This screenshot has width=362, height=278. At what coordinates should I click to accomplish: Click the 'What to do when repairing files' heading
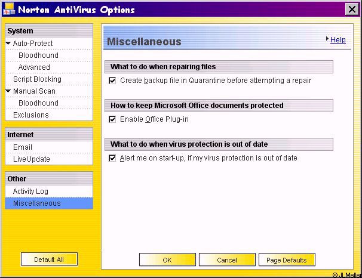click(x=219, y=67)
